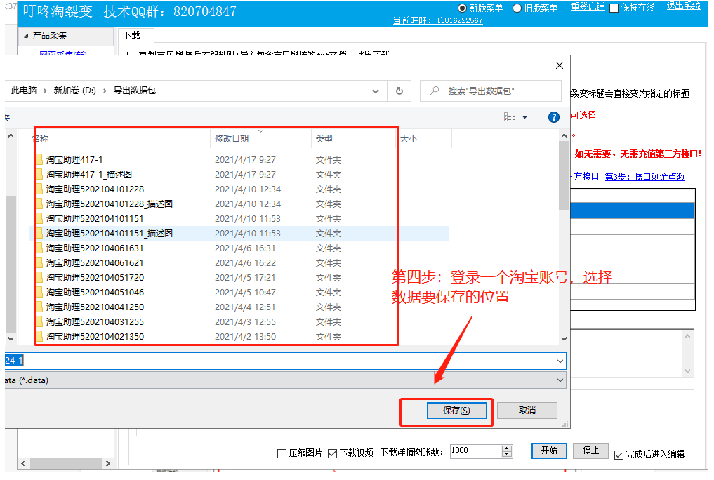Screen dimensions: 714x480
Task: Click scroll-down arrow of file list scrollbar
Action: pyautogui.click(x=564, y=338)
